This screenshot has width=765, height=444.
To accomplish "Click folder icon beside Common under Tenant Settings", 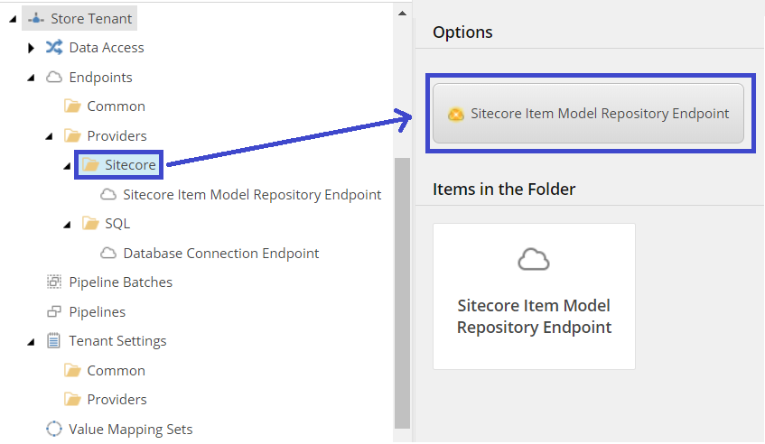I will 72,370.
